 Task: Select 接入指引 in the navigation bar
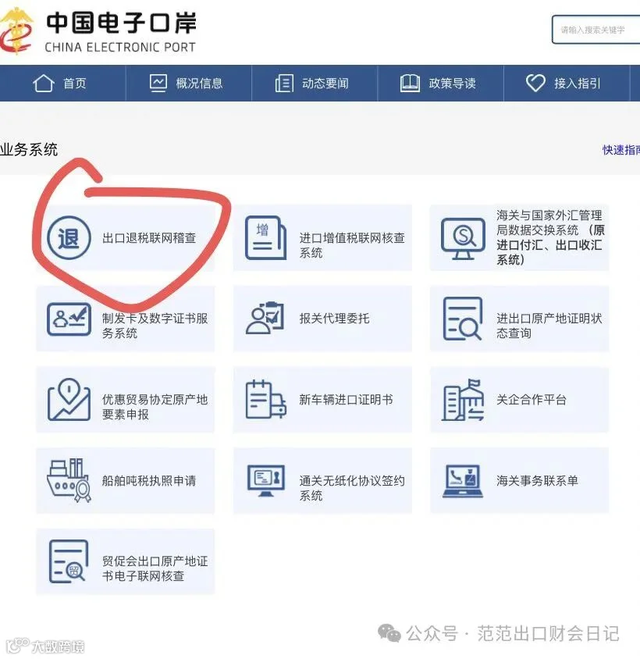564,84
